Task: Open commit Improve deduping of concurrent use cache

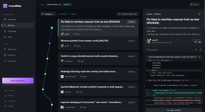Action: pos(98,105)
